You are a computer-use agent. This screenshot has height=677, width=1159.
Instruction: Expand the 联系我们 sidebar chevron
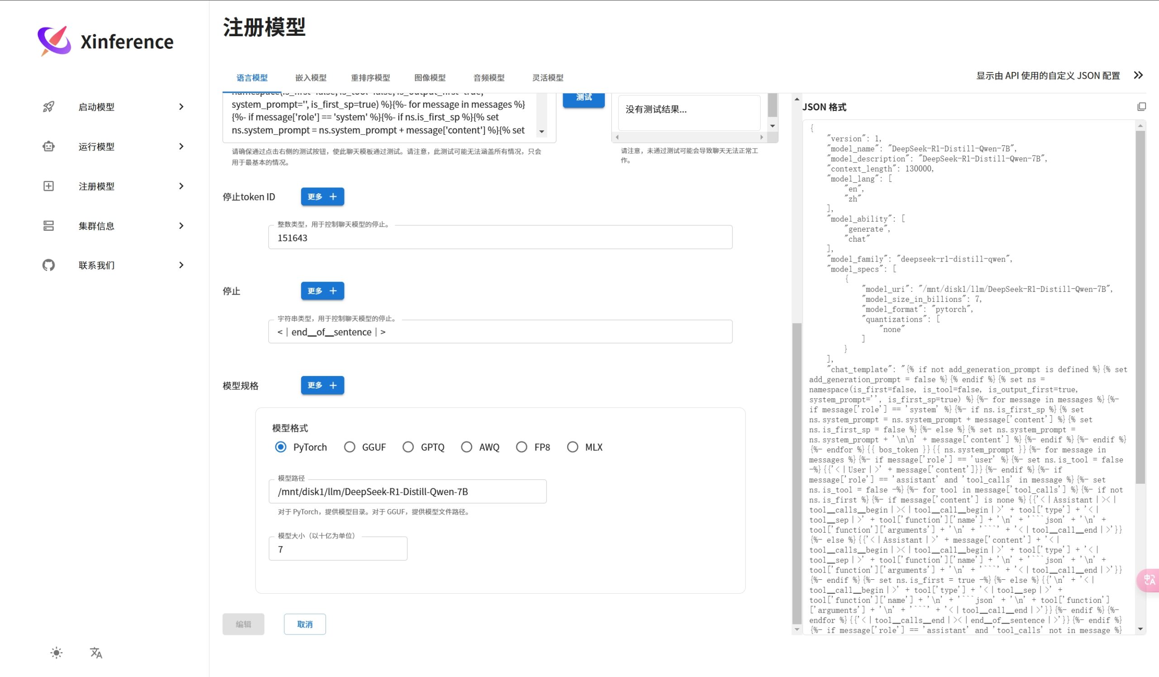tap(181, 265)
